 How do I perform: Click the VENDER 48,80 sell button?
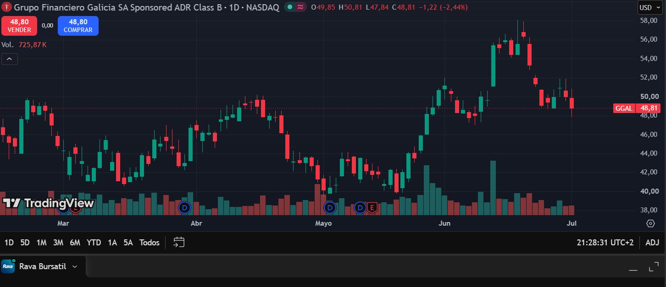[x=20, y=26]
